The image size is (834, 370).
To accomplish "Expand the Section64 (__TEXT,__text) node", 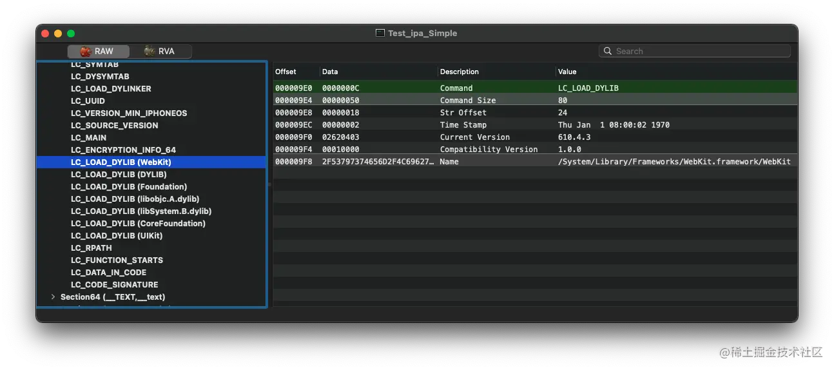I will coord(53,297).
